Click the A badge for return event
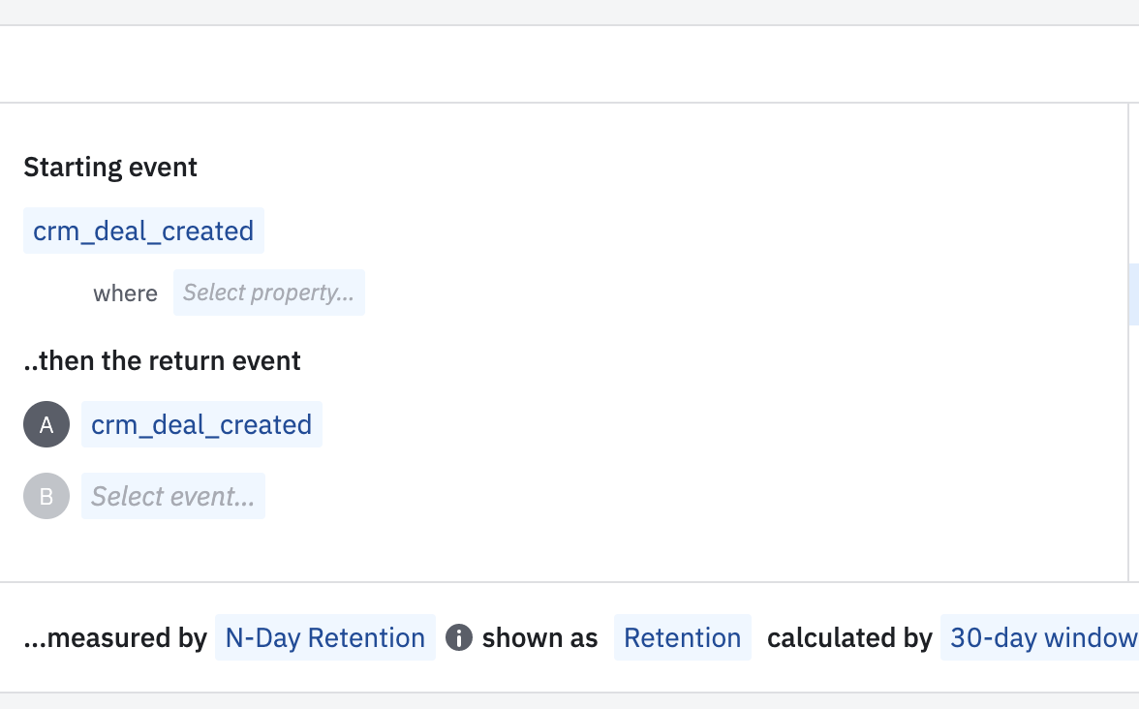The height and width of the screenshot is (709, 1139). (x=46, y=424)
